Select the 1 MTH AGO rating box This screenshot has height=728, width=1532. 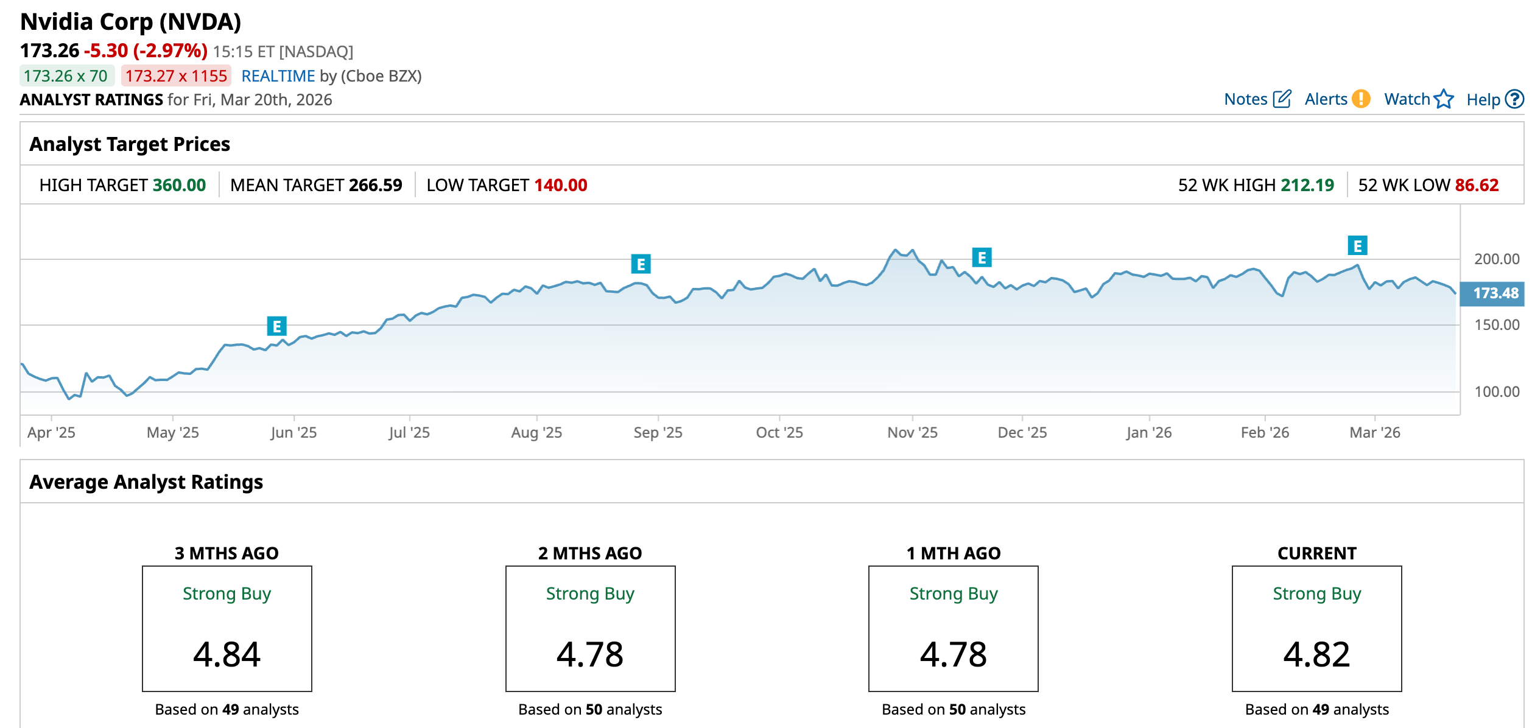[953, 628]
